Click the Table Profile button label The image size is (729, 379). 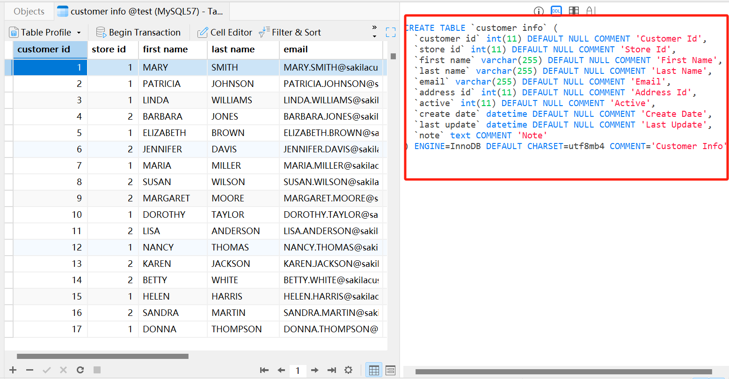[x=46, y=32]
